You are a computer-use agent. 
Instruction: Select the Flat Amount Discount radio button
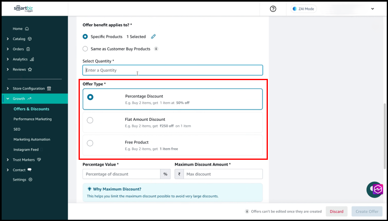90,120
